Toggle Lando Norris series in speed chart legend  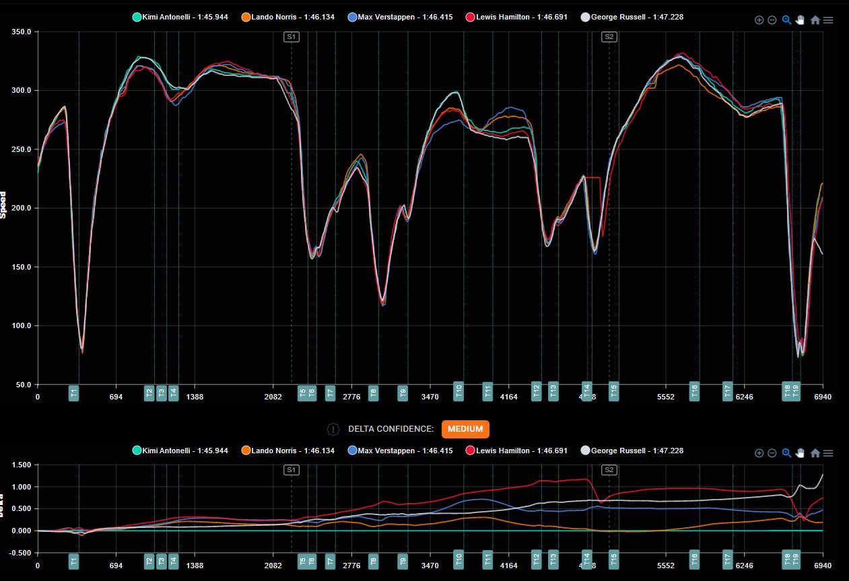pyautogui.click(x=287, y=17)
